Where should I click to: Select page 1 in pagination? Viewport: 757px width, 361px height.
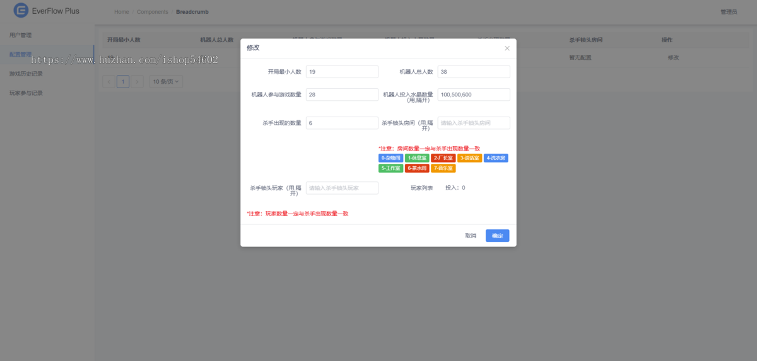click(123, 81)
